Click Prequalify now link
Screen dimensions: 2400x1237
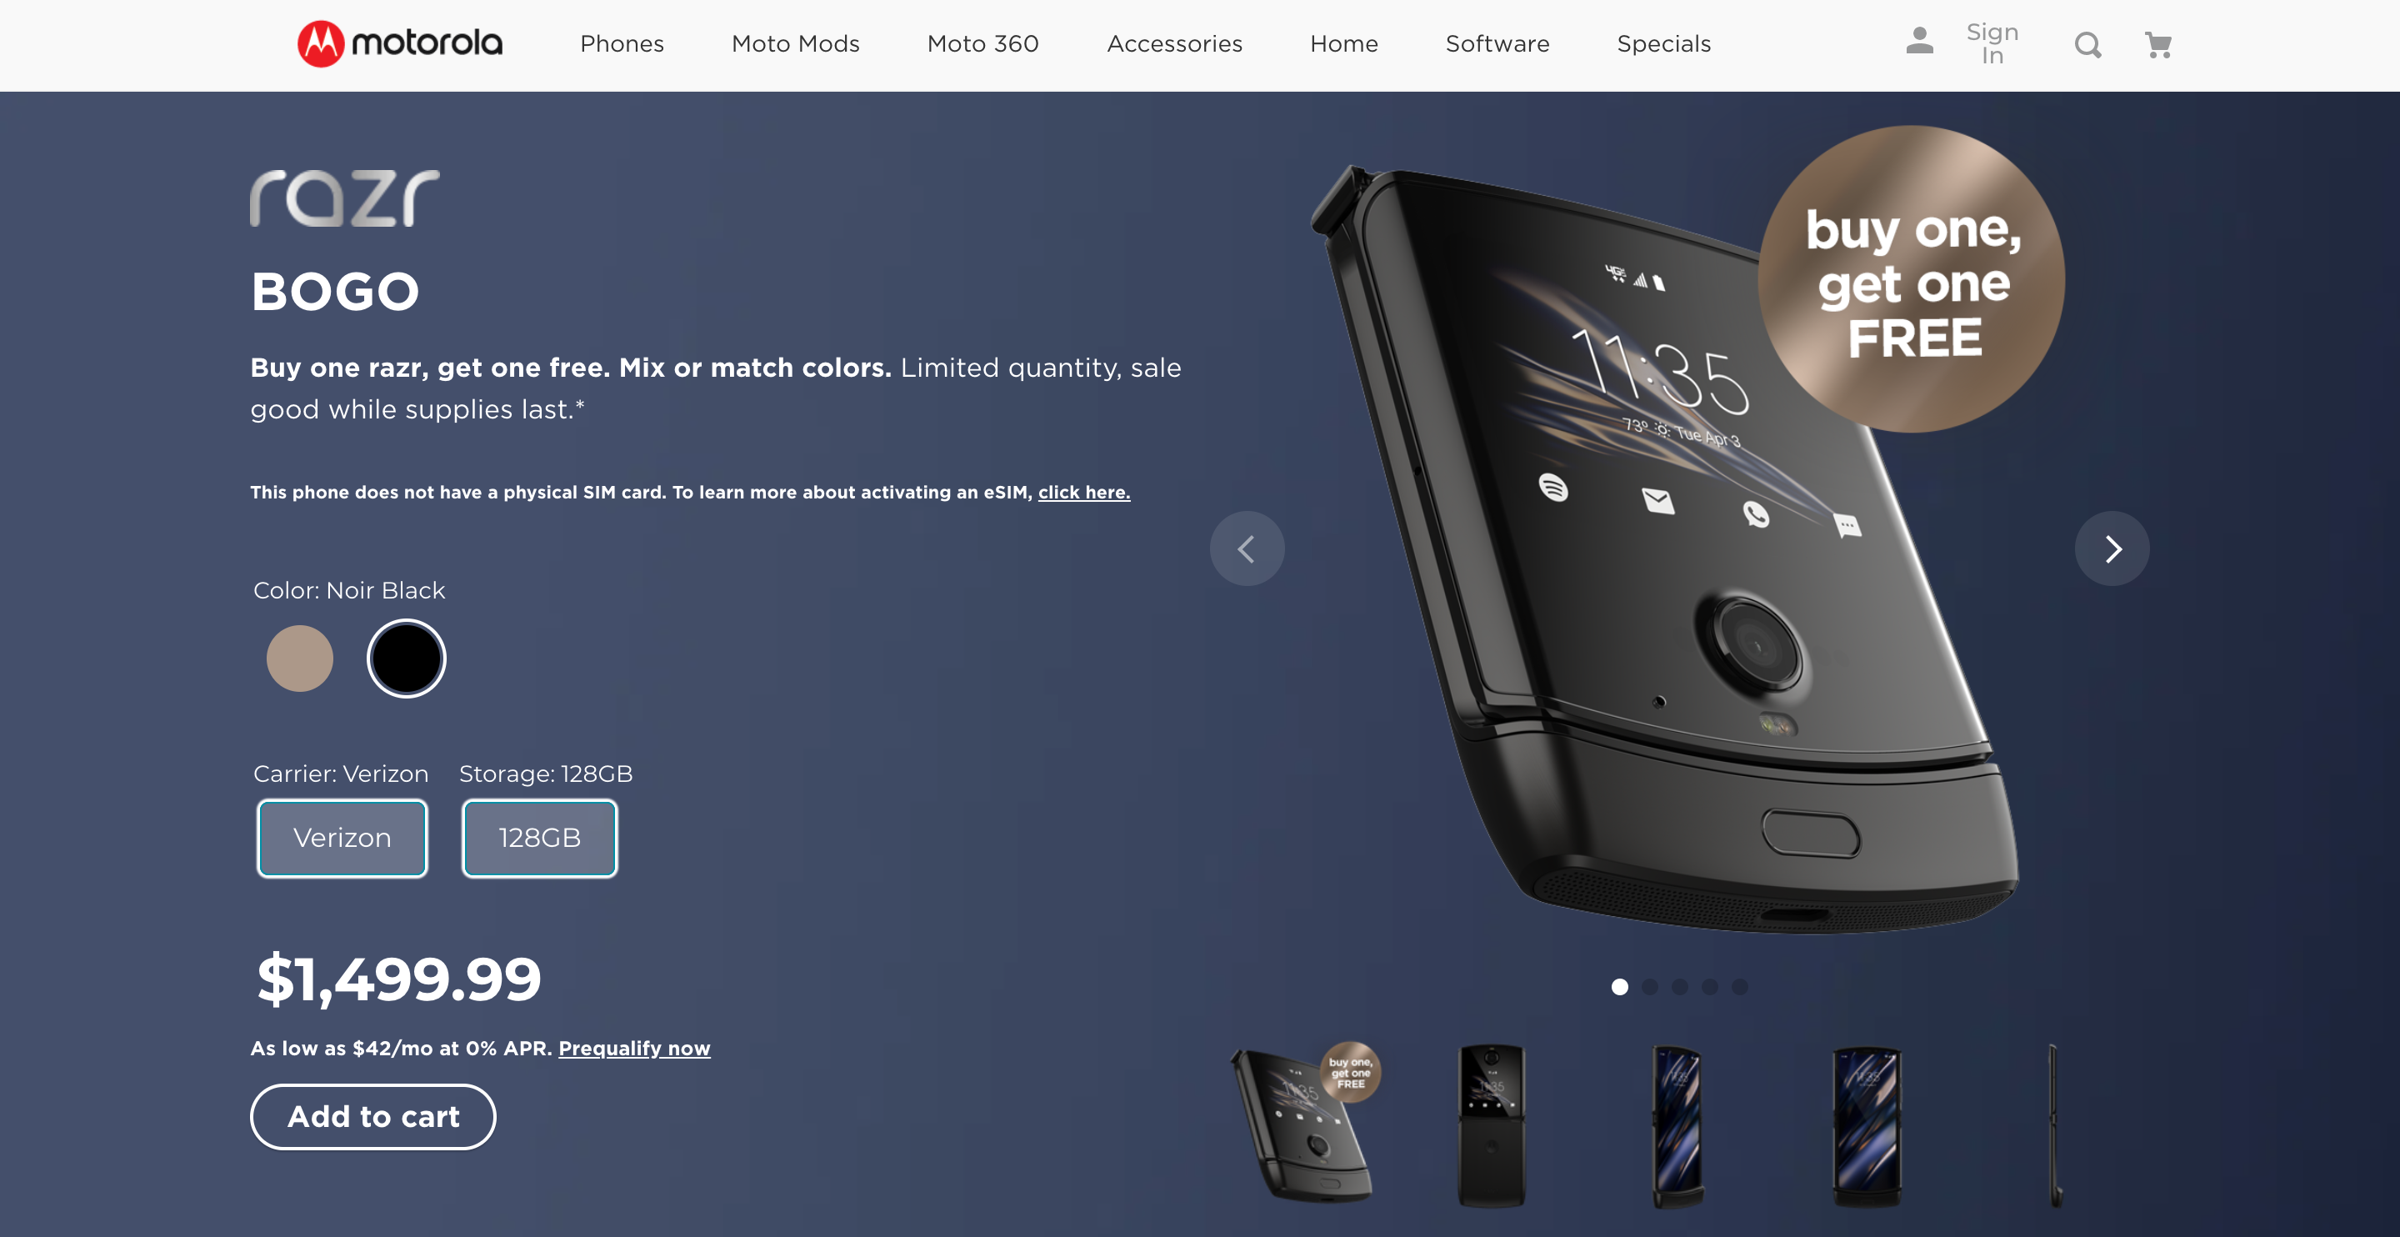634,1048
